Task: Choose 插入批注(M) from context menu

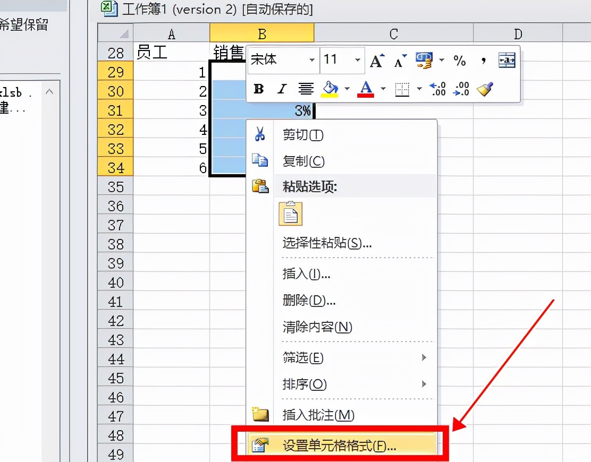Action: 342,415
